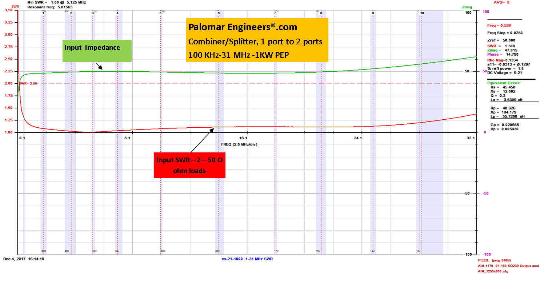Click band marker 6 at the top
Screen dimensions: 540x291
point(219,13)
